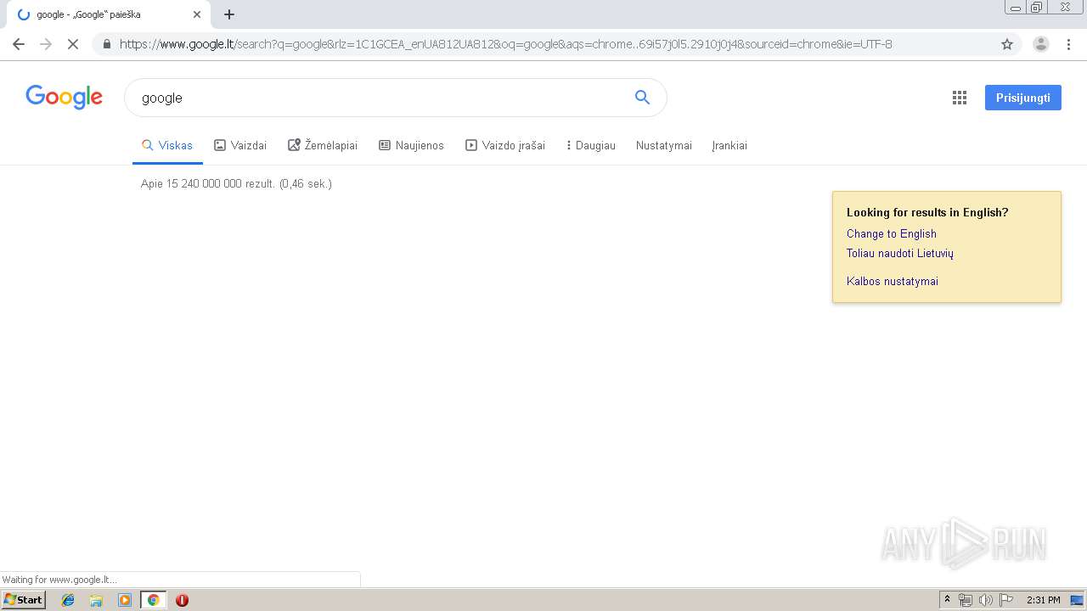This screenshot has width=1087, height=611.
Task: Click the red Opera-like taskbar icon
Action: pyautogui.click(x=182, y=600)
